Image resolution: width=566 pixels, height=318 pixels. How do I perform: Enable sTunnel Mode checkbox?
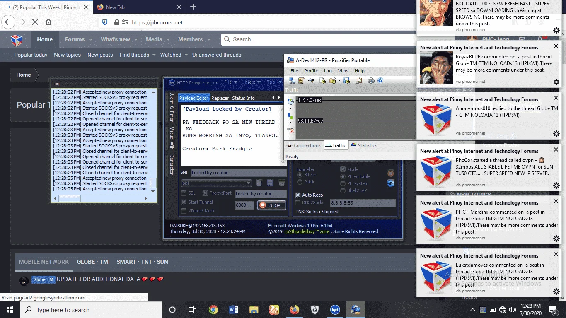point(184,211)
